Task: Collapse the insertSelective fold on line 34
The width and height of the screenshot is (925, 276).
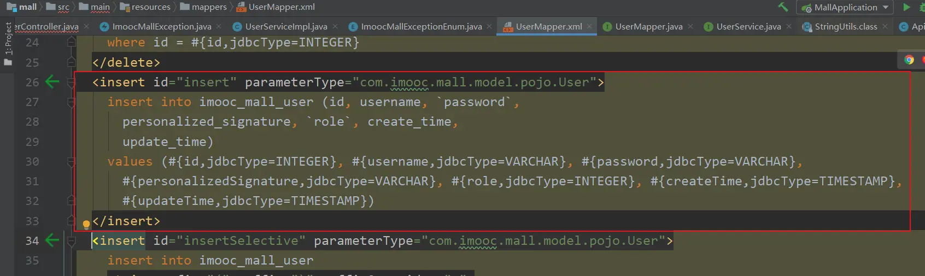Action: (71, 241)
